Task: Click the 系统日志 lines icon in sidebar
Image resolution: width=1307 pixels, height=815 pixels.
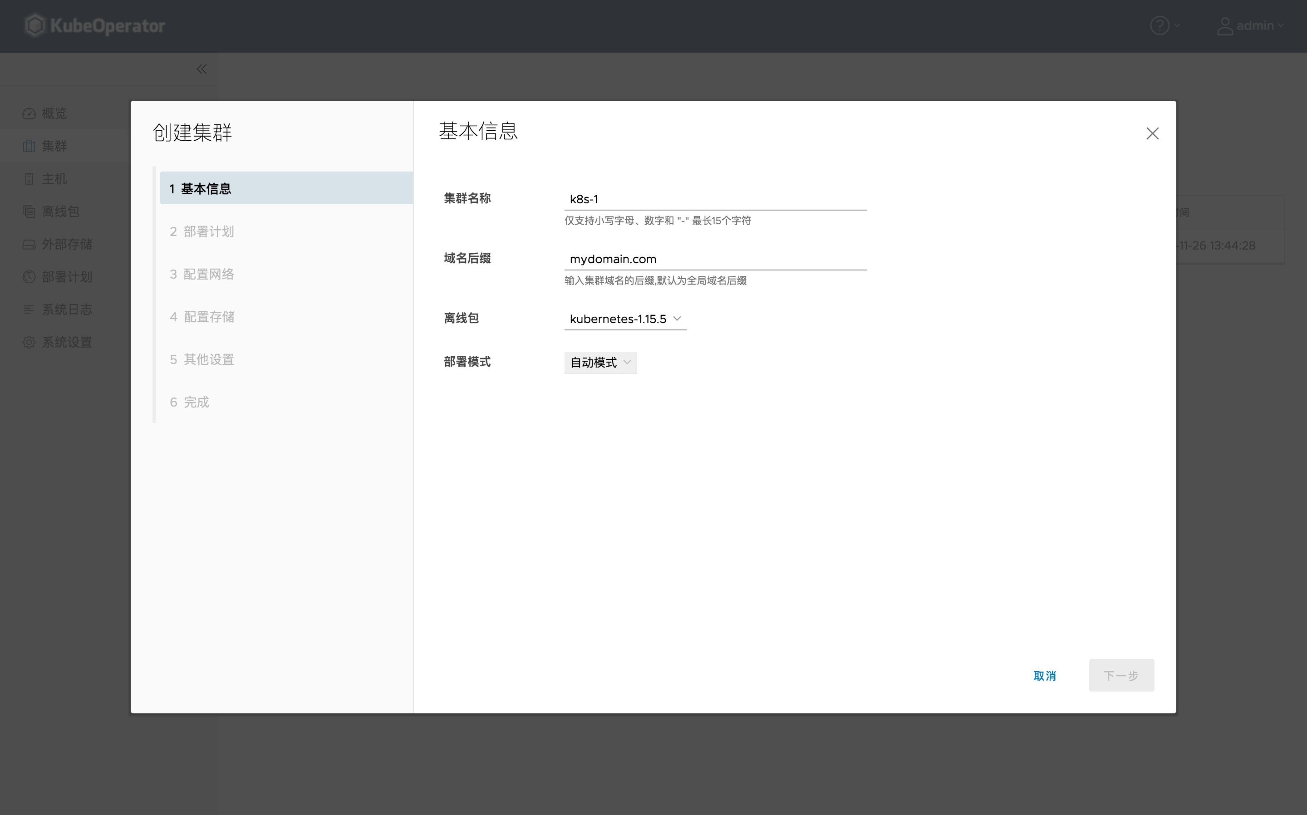Action: click(29, 309)
